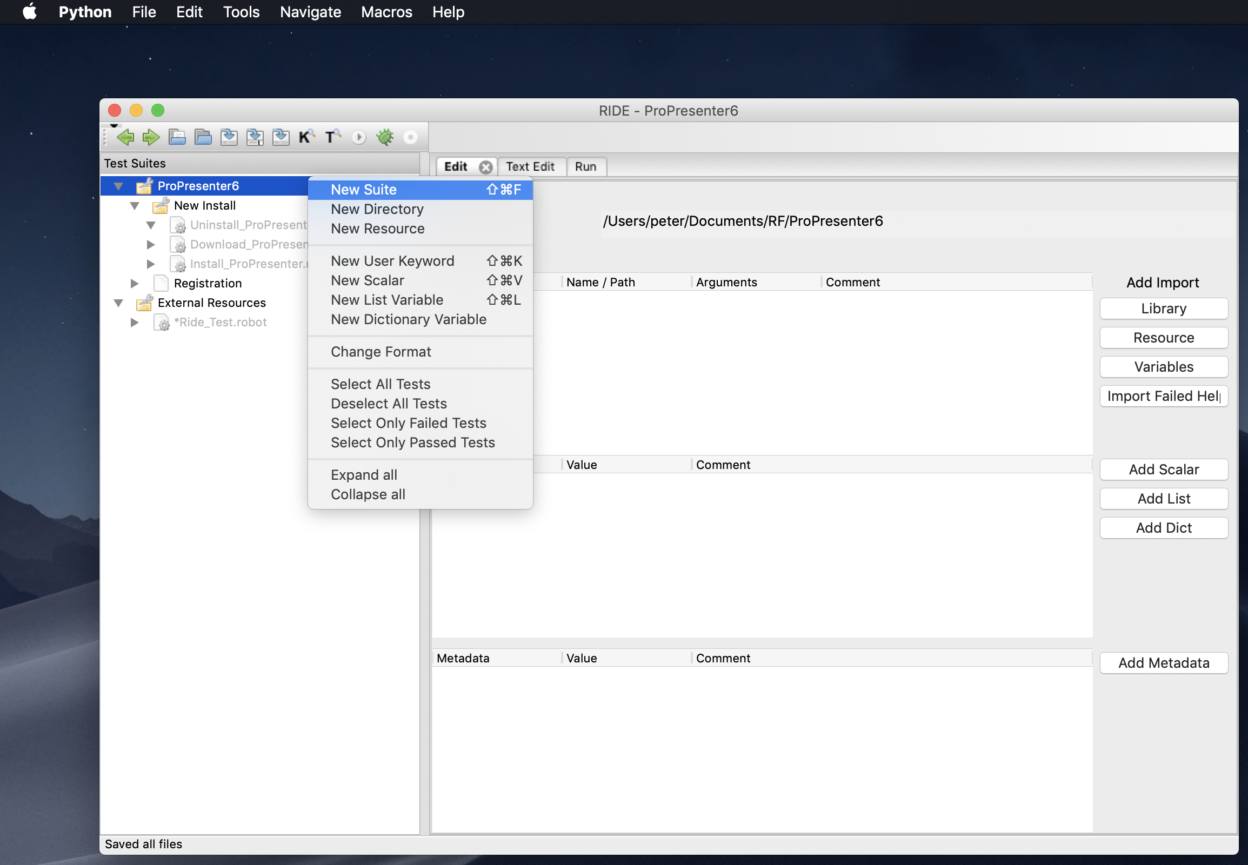Image resolution: width=1248 pixels, height=865 pixels.
Task: Click the Import Failed Help button
Action: click(x=1163, y=395)
